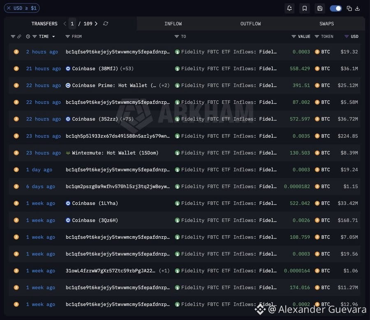
Task: Click the value 0.0000182
Action: [297, 186]
